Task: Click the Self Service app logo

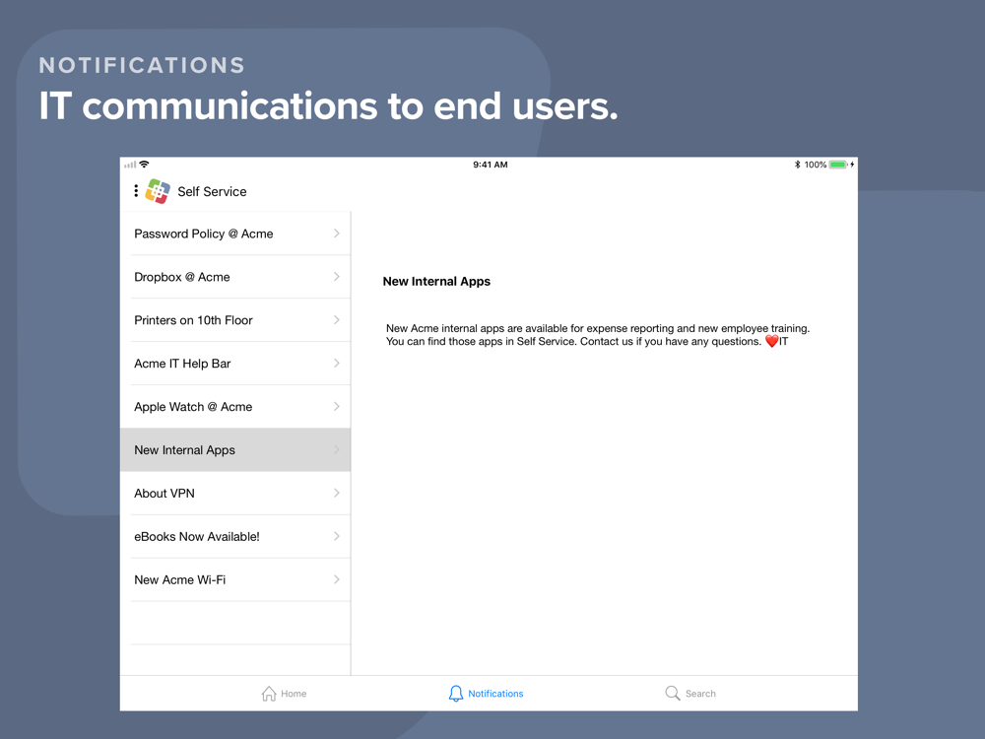Action: pyautogui.click(x=158, y=191)
